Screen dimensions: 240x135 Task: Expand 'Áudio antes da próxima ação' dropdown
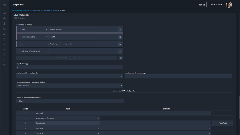click(x=178, y=76)
